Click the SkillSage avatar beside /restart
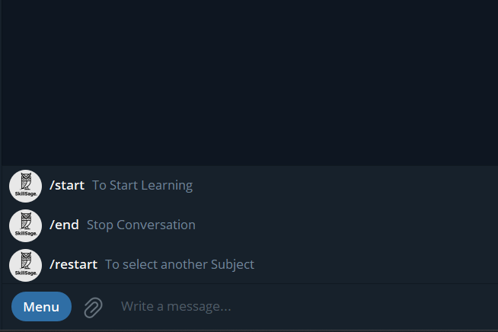 (x=25, y=265)
